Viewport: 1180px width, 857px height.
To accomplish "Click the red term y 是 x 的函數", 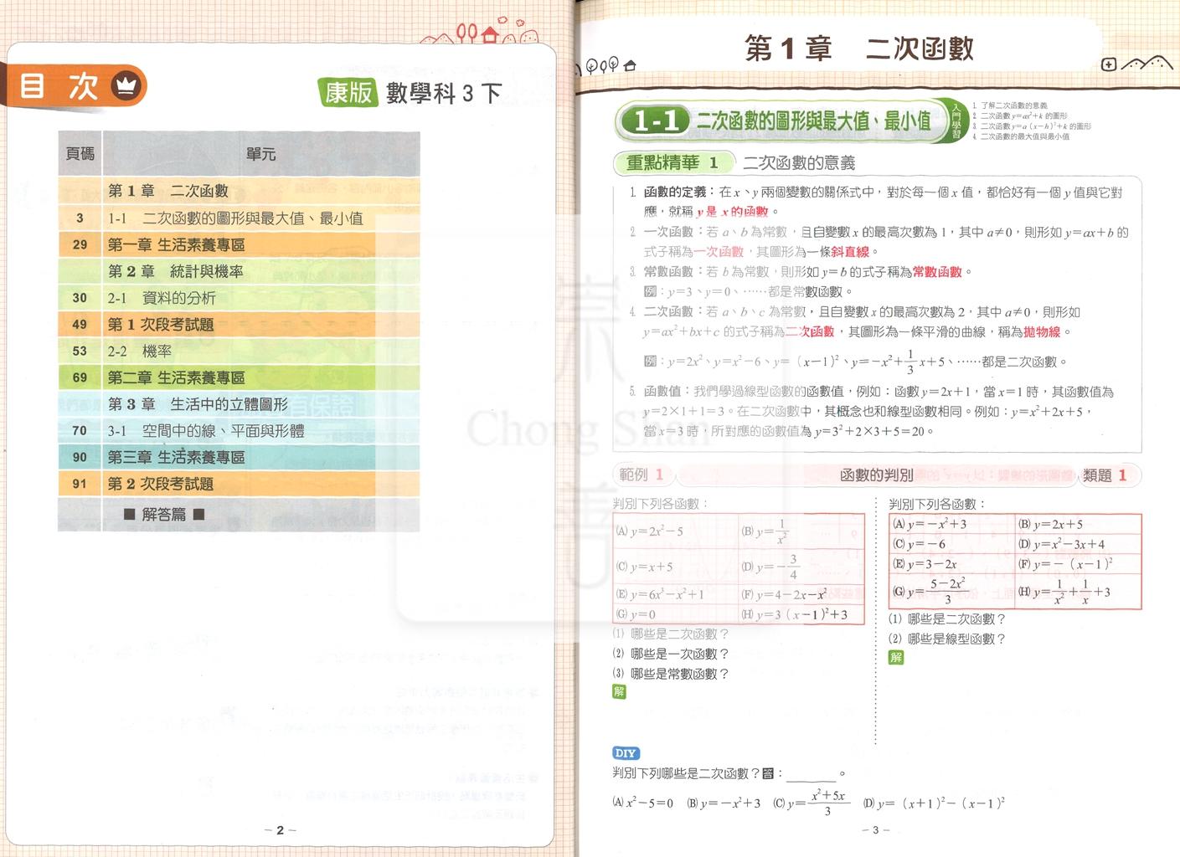I will [732, 212].
